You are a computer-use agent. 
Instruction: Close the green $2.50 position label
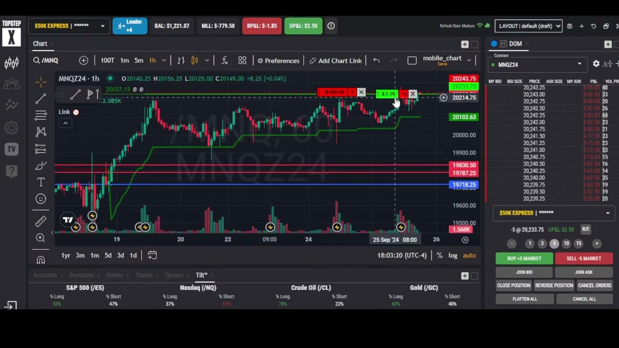click(413, 94)
